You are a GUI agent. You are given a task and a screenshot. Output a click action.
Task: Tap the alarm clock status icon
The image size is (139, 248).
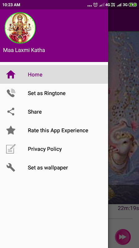[x=95, y=5]
